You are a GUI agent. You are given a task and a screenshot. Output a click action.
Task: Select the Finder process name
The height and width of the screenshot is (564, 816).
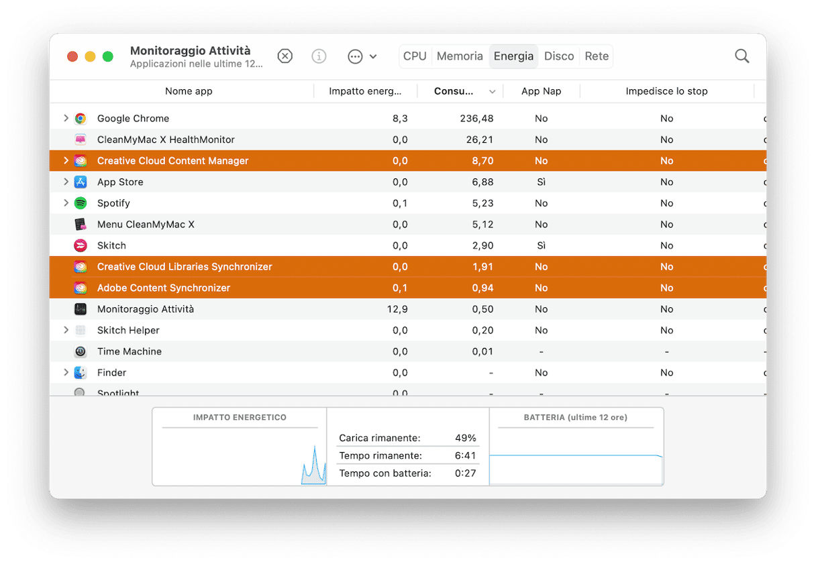point(111,372)
